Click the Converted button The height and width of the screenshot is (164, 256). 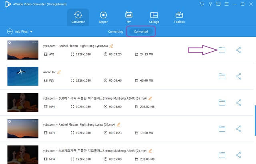coord(141,31)
